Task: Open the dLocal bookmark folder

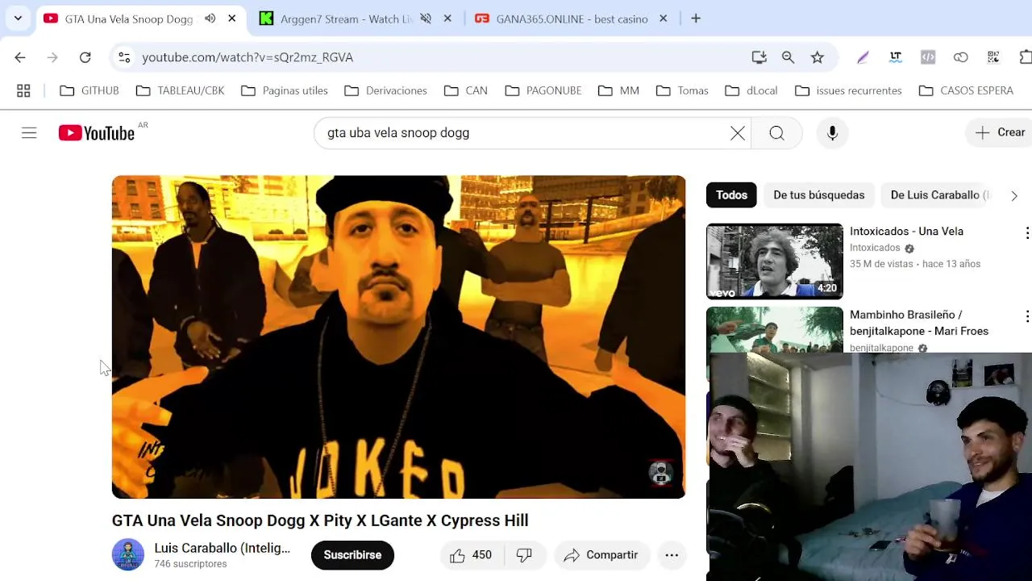Action: pos(751,90)
